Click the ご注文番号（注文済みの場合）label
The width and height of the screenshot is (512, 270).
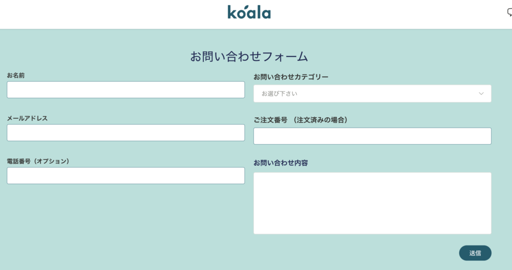tap(300, 120)
